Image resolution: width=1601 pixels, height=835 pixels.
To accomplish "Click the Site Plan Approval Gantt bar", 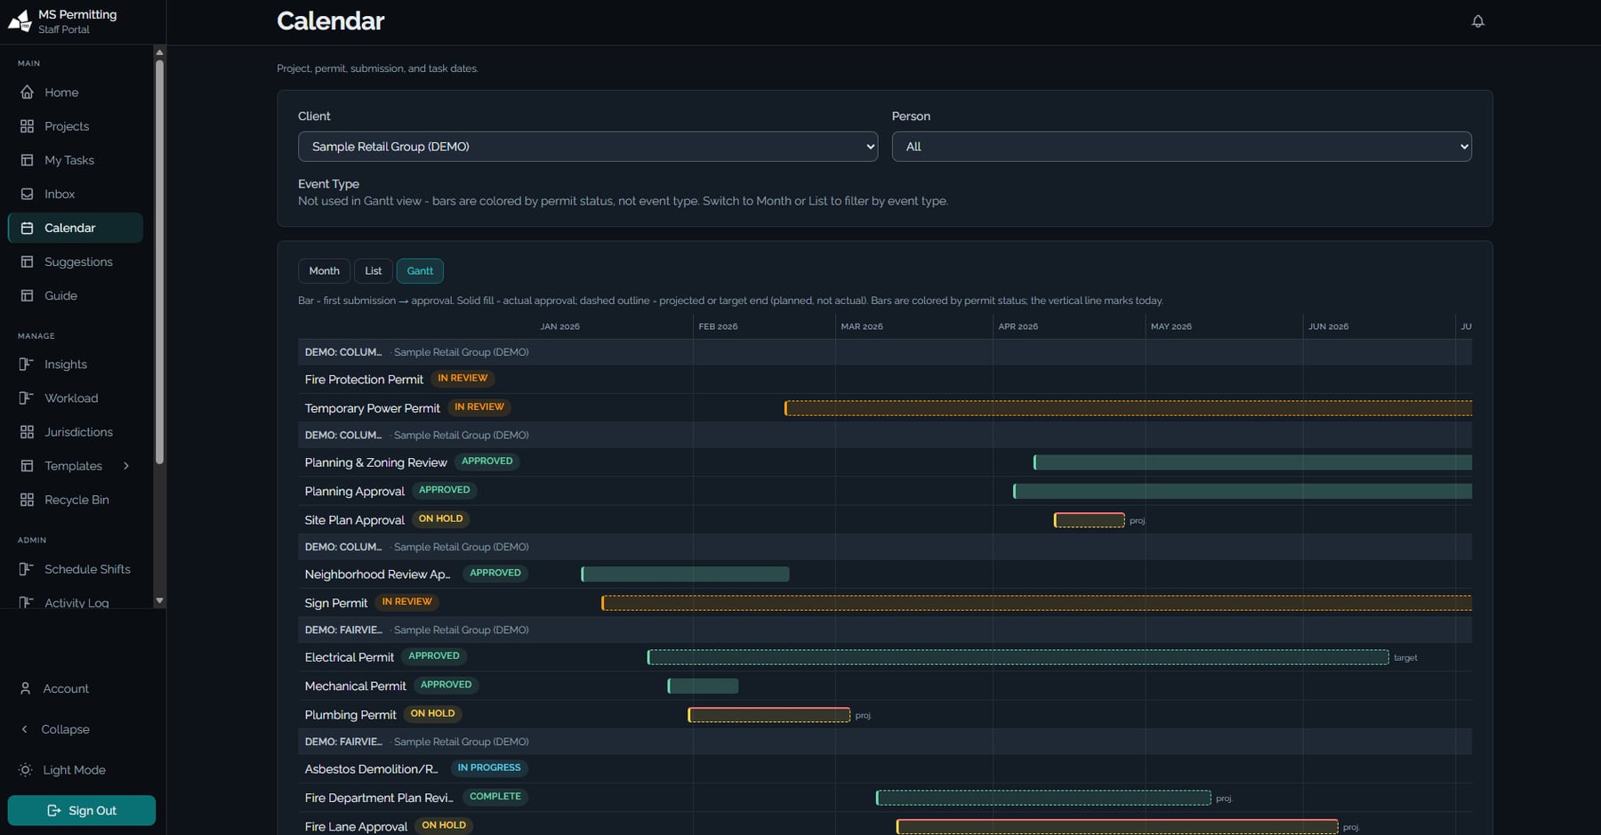I will (1089, 520).
